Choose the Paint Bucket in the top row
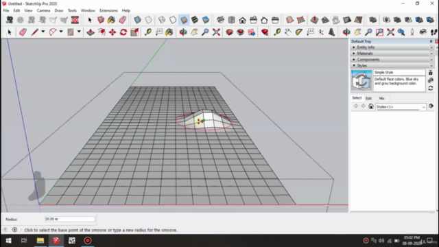 click(x=111, y=20)
